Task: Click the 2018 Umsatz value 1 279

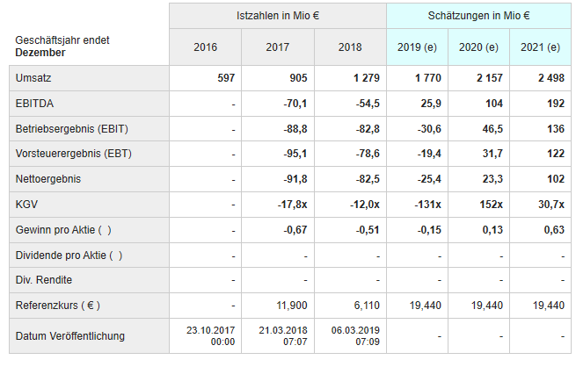Action: click(x=366, y=78)
